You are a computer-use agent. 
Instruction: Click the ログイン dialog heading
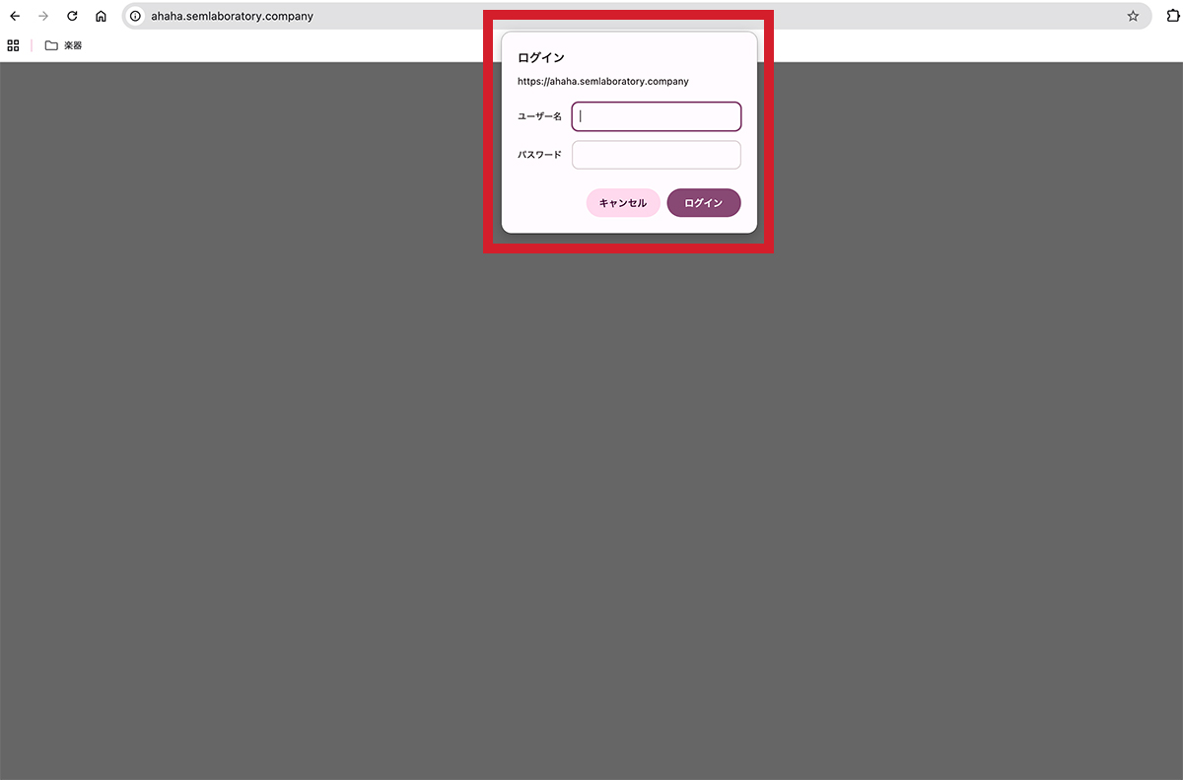[x=541, y=57]
